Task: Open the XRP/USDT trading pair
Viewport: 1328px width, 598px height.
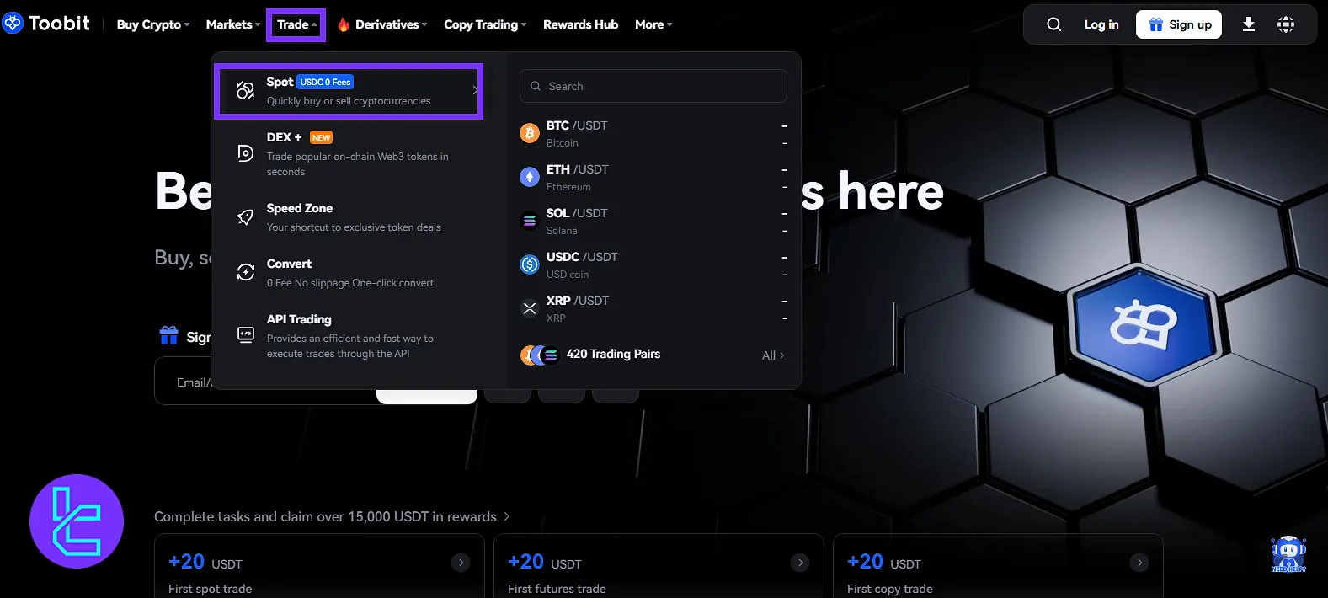Action: (653, 309)
